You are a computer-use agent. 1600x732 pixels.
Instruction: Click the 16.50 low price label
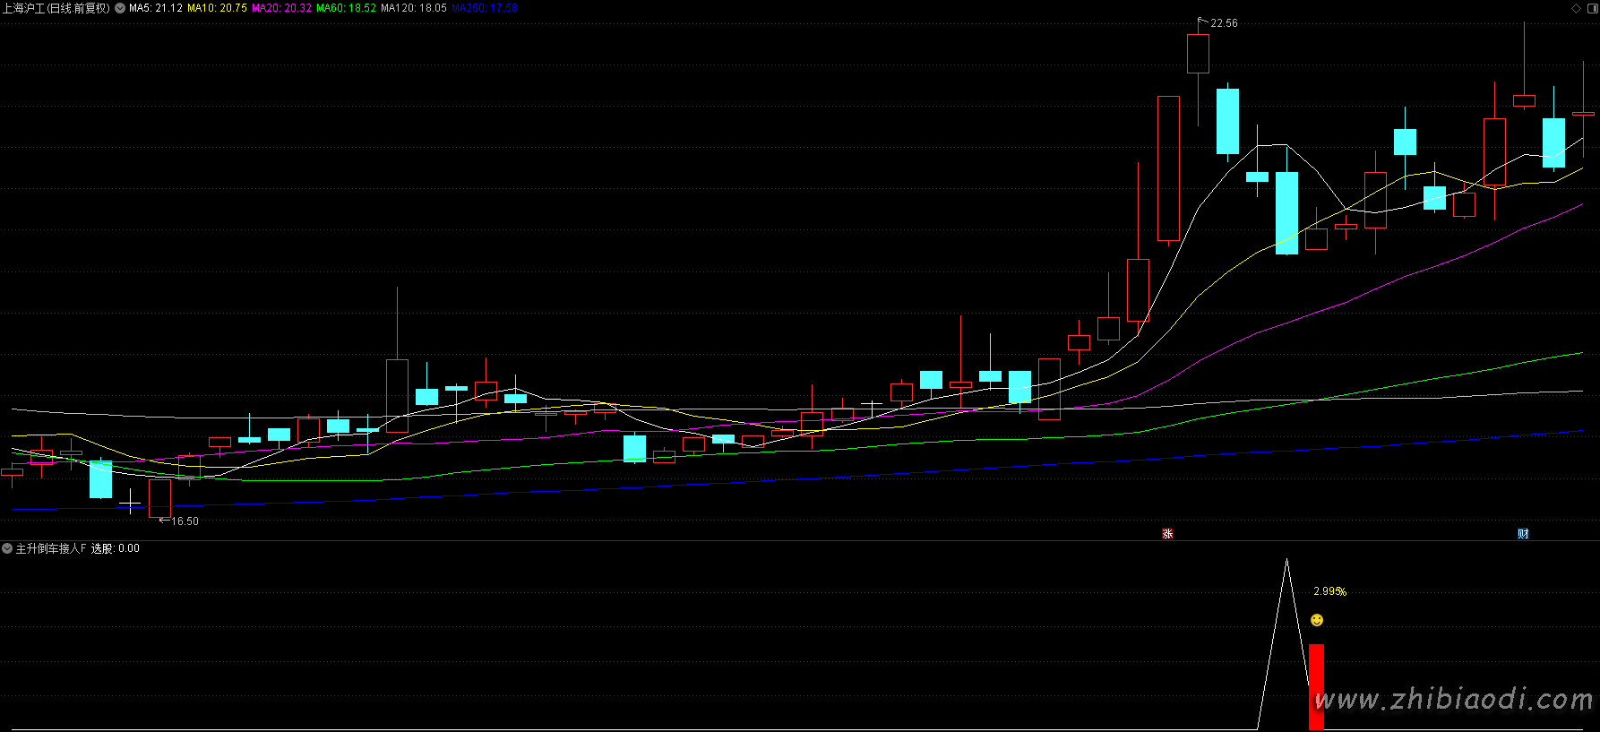coord(185,521)
